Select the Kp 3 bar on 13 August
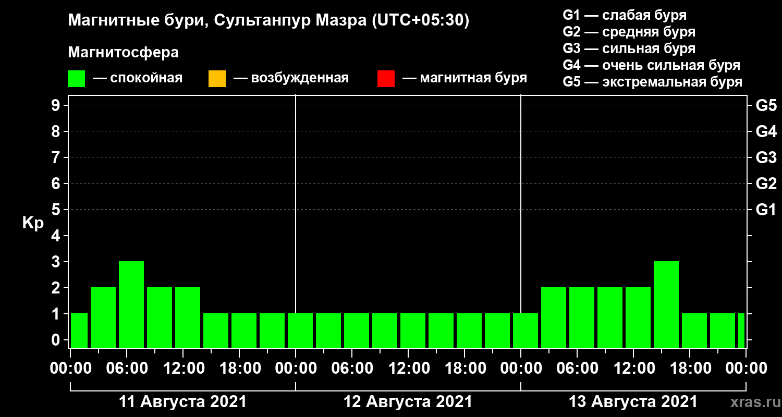782x417 pixels. 666,304
